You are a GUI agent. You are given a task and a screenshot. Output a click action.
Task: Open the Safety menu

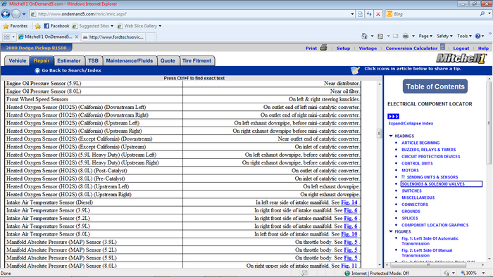pyautogui.click(x=444, y=36)
